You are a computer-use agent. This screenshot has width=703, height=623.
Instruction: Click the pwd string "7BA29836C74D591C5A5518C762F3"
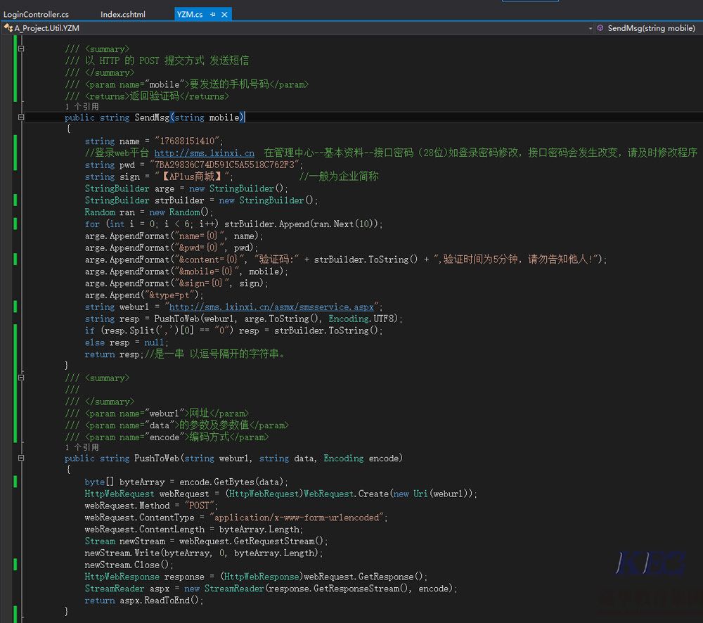(x=224, y=165)
